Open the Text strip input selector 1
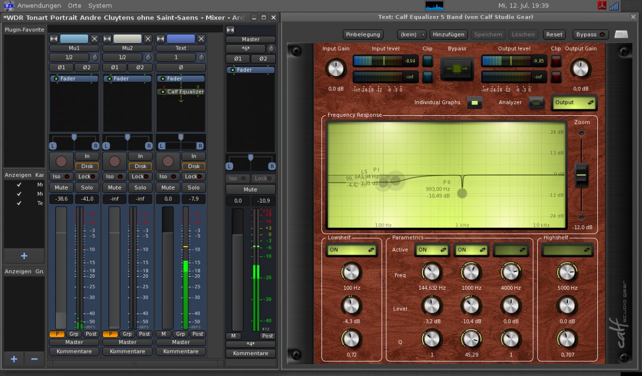 [x=176, y=58]
